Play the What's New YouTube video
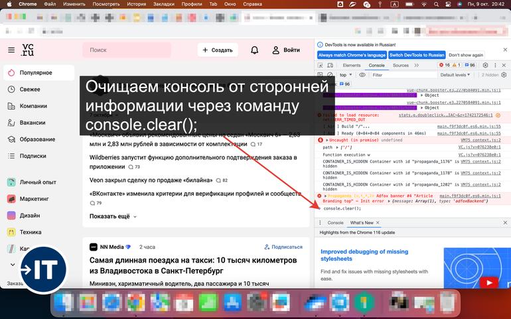 click(489, 283)
